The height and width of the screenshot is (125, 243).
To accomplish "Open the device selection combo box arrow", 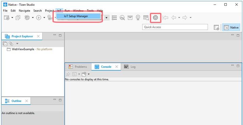I will (x=106, y=18).
